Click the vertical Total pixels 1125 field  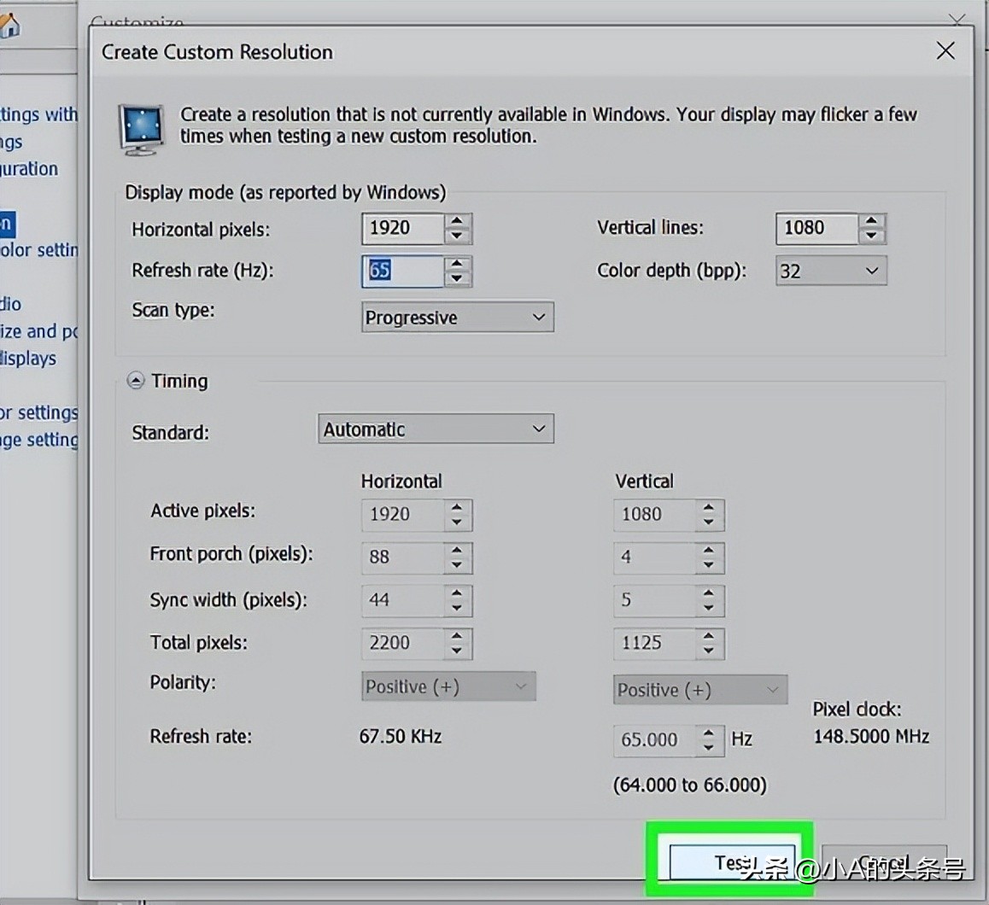(655, 644)
